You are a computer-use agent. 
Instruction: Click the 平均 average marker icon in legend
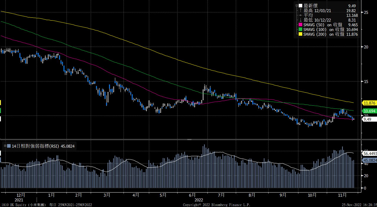pos(300,15)
